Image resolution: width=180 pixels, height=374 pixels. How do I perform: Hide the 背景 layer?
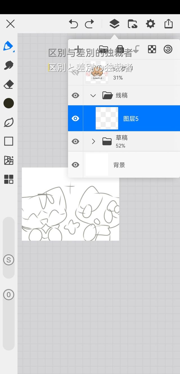(75, 165)
